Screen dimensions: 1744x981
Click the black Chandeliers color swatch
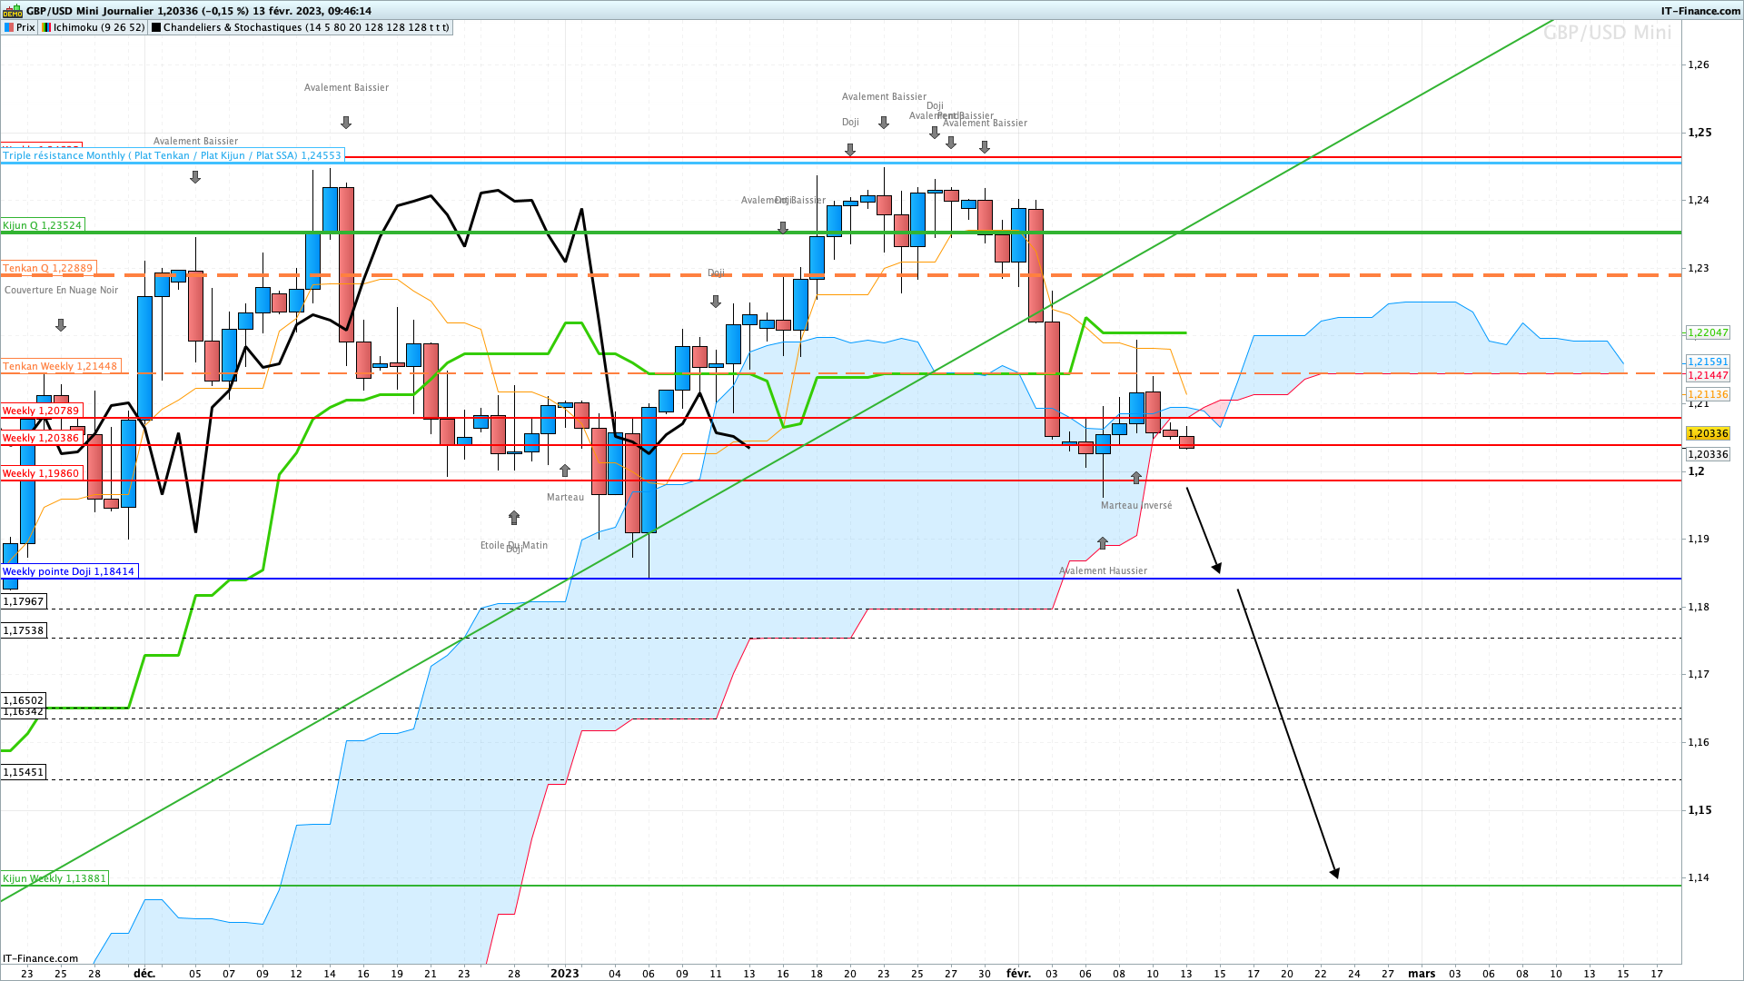point(156,28)
